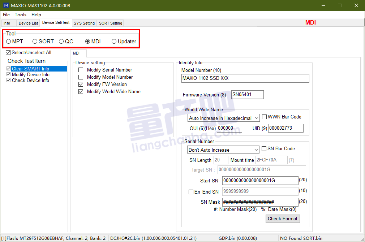365x242 pixels.
Task: Click the UID input field
Action: [285, 128]
